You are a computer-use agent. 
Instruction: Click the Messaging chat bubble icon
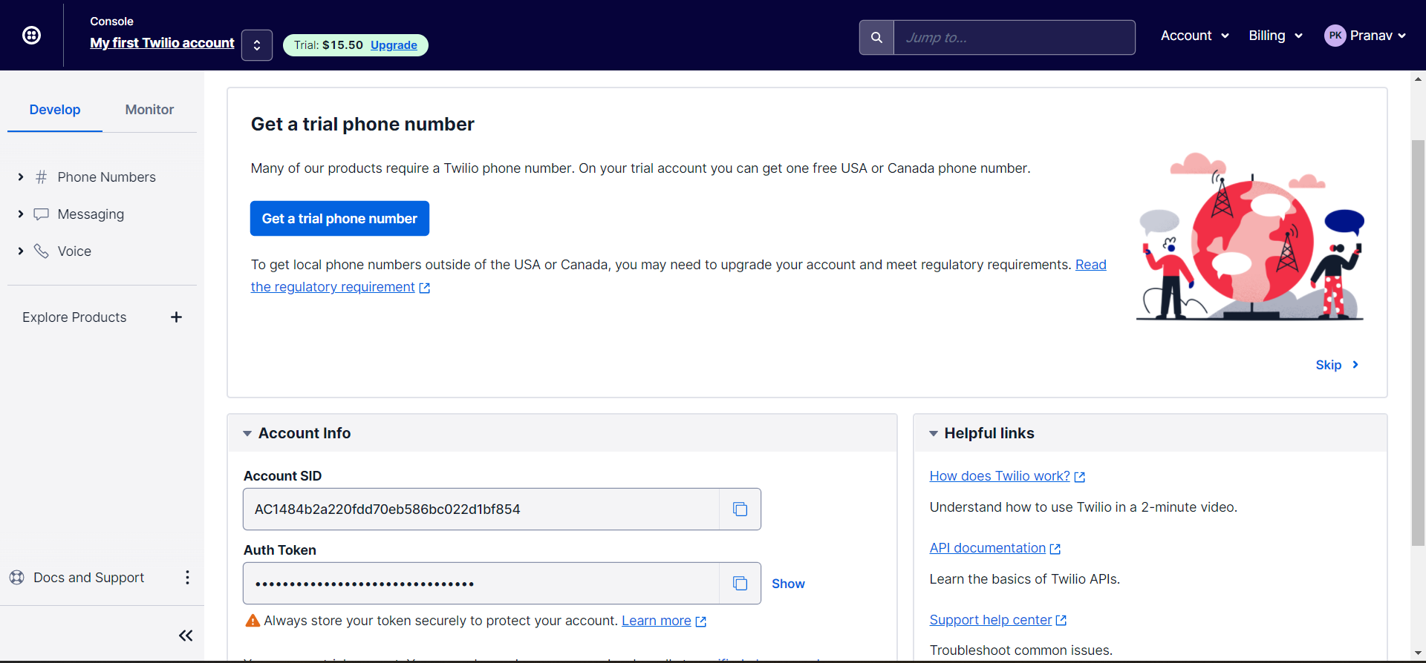42,214
